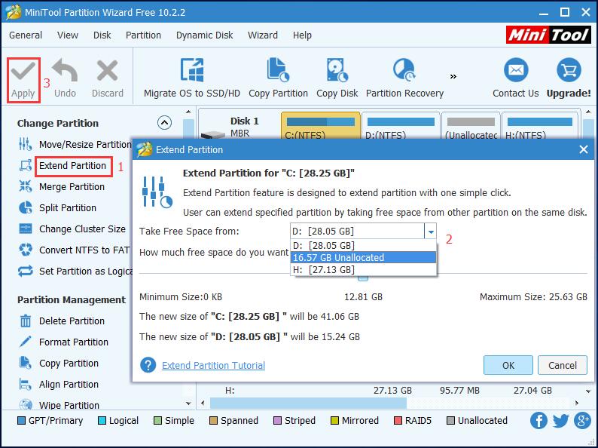Click the sidebar scroll up arrow
The height and width of the screenshot is (448, 598).
[188, 112]
